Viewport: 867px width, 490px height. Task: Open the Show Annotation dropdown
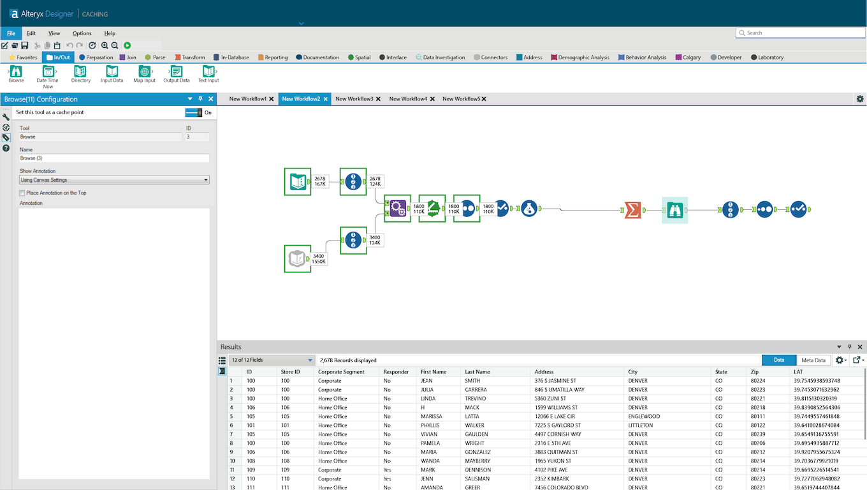coord(115,180)
